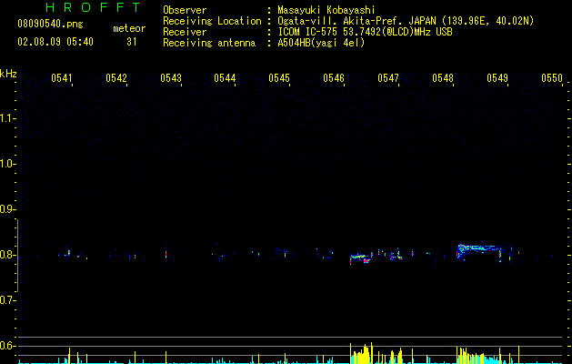Image resolution: width=572 pixels, height=364 pixels.
Task: Click the A504HB(yagi 4el) antenna text
Action: click(321, 43)
